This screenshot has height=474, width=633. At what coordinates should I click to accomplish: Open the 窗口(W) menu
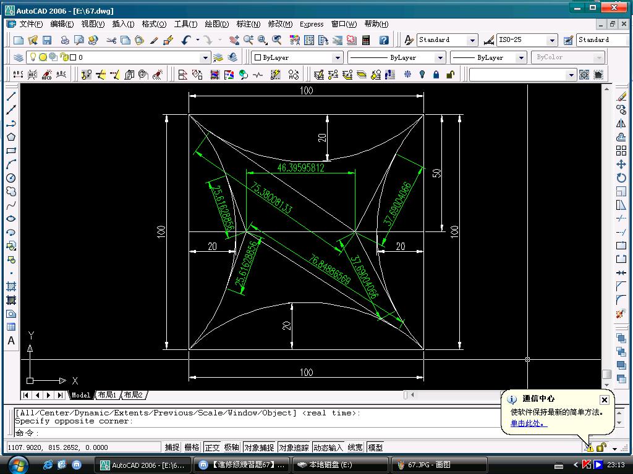click(x=344, y=24)
